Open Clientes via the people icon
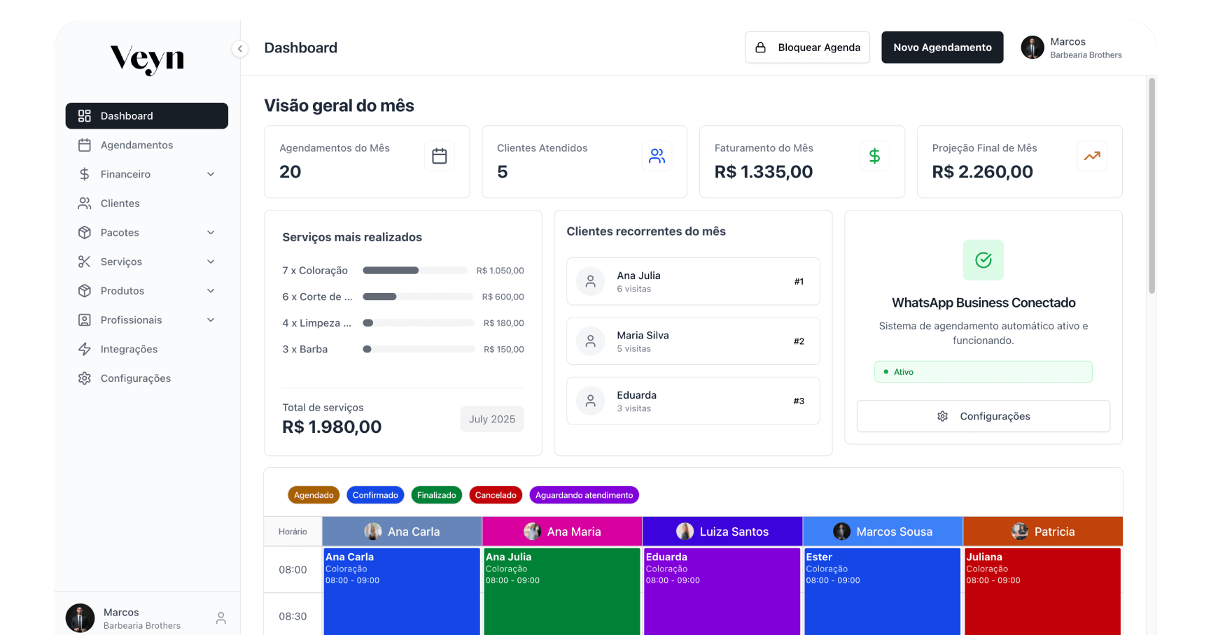This screenshot has width=1211, height=635. coord(85,203)
